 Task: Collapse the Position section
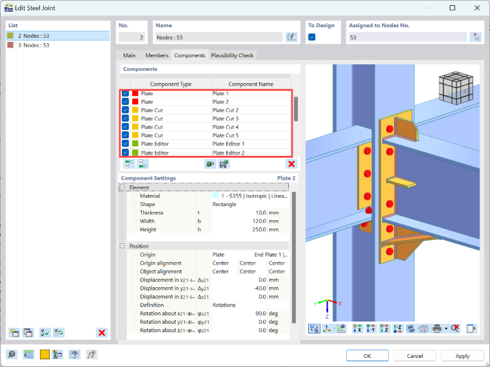122,246
